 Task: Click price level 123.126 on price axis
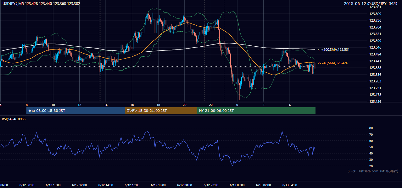pyautogui.click(x=375, y=102)
